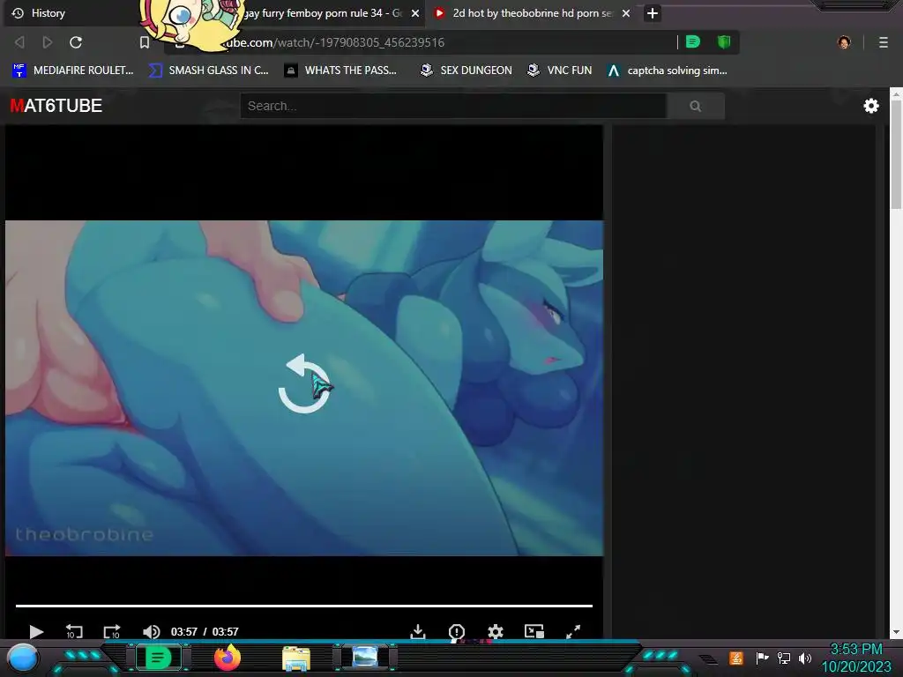Open the browser profile avatar
Viewport: 903px width, 677px height.
click(844, 42)
